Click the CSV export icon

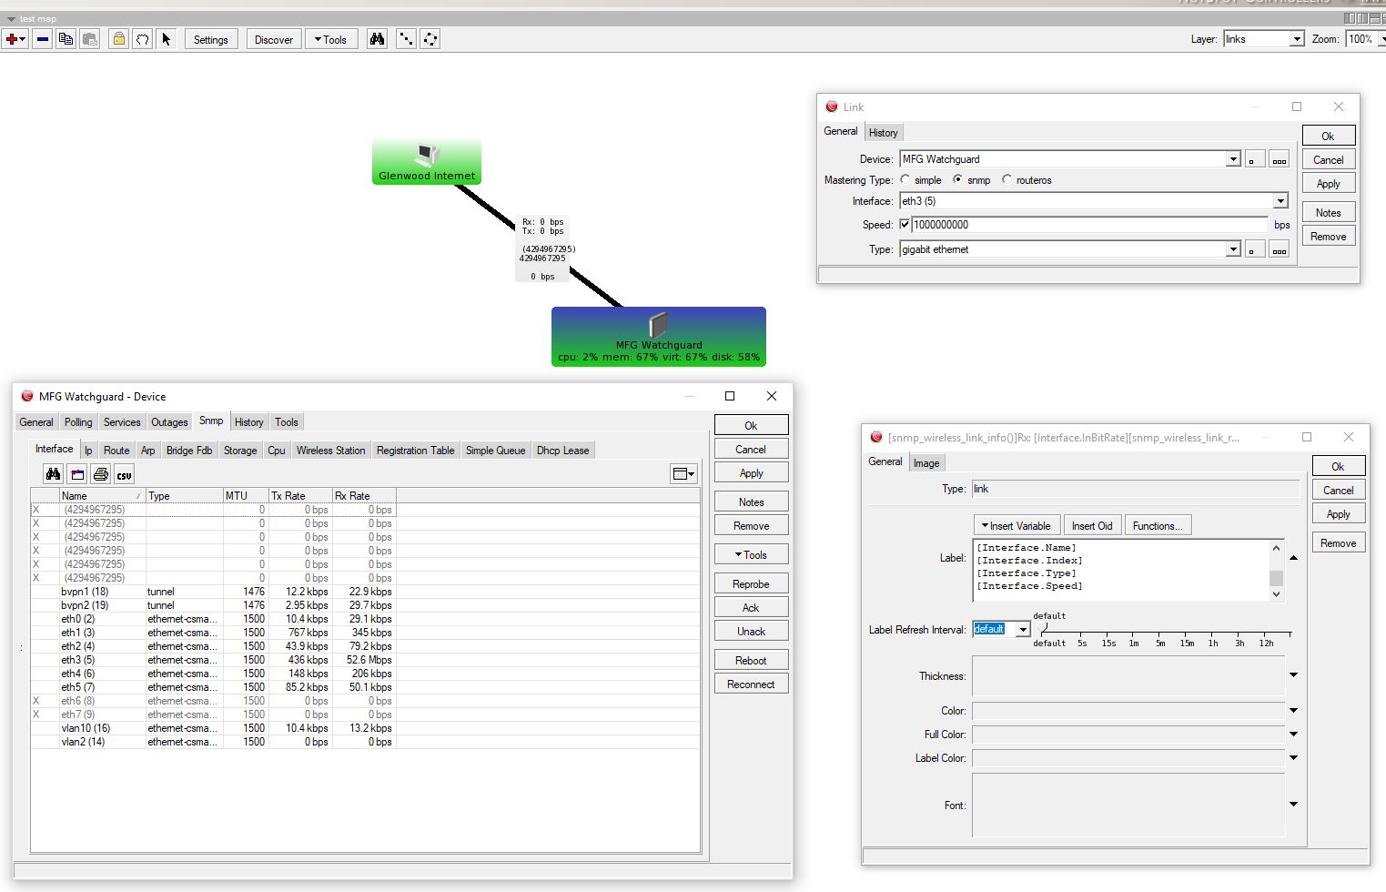[124, 474]
